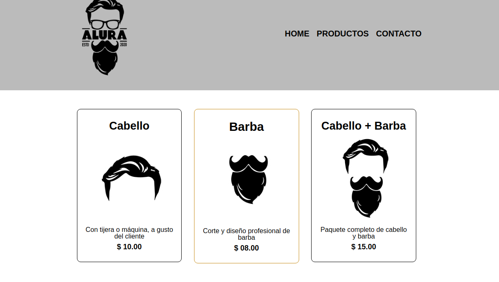499x282 pixels.
Task: Click the hair icon in the Cabello card
Action: coord(132,178)
